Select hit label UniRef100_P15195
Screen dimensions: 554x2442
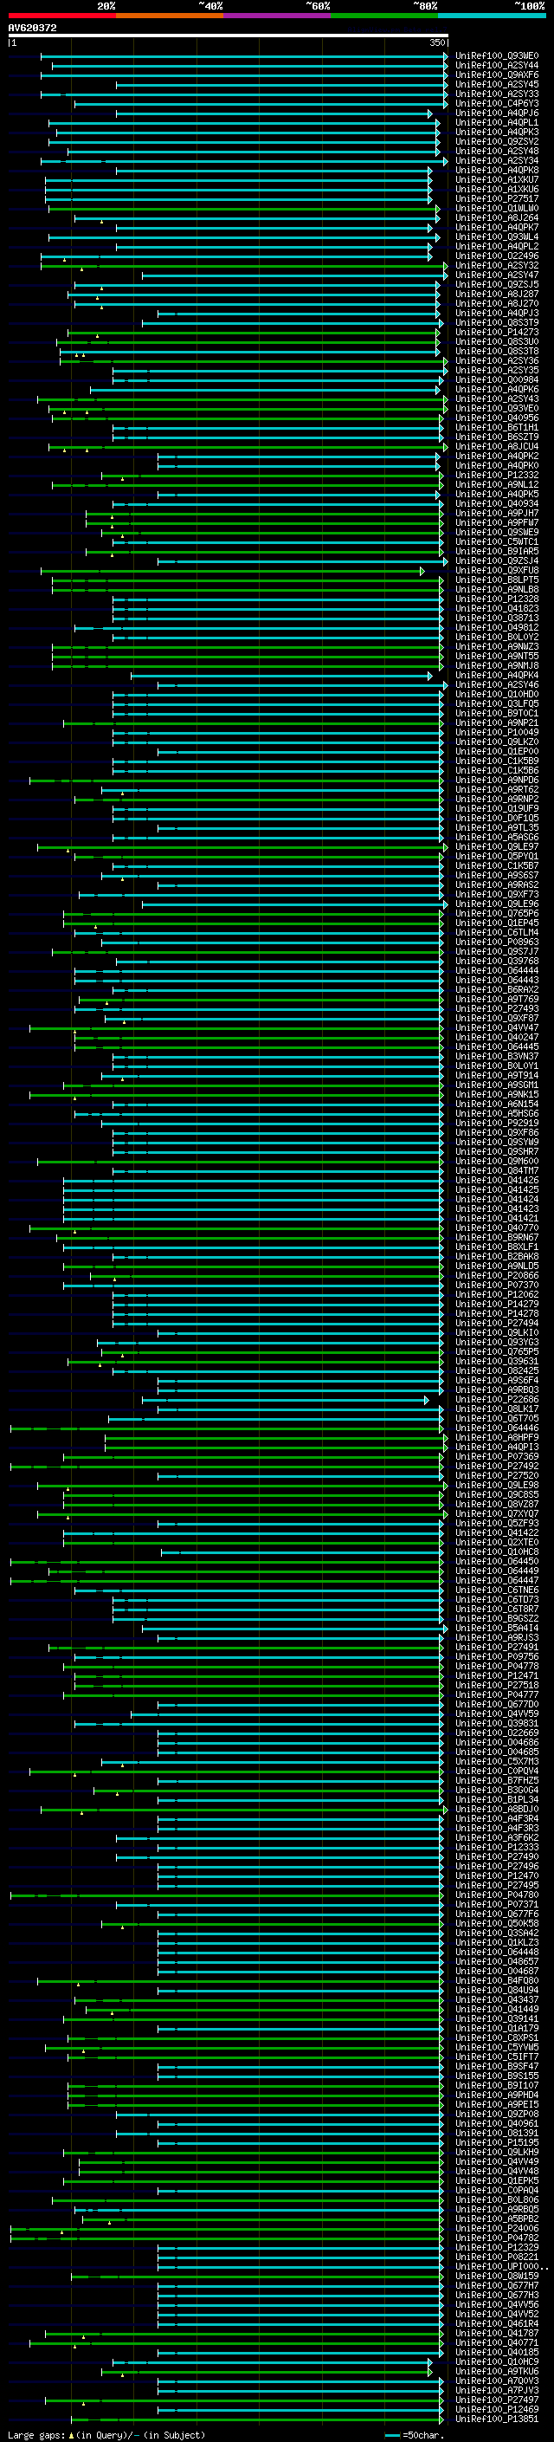tap(497, 2142)
